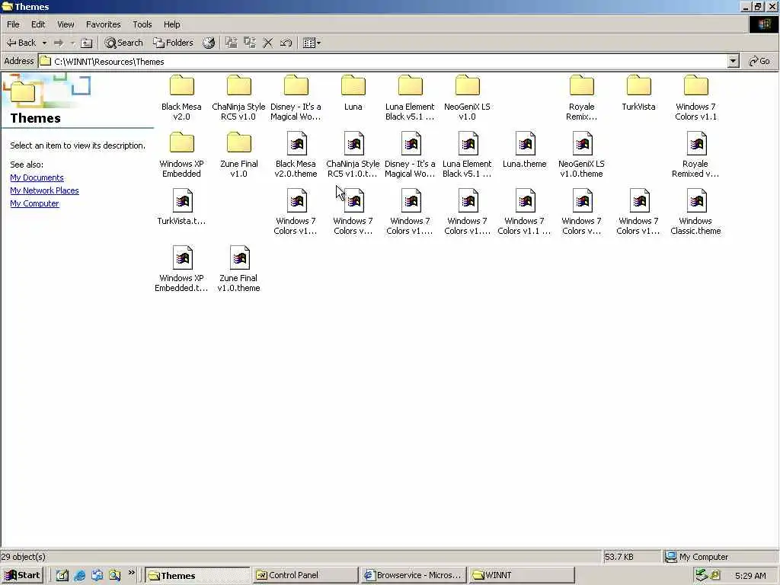Select the Disney - It's a Magical Wo... folder
The width and height of the screenshot is (780, 585).
point(296,97)
